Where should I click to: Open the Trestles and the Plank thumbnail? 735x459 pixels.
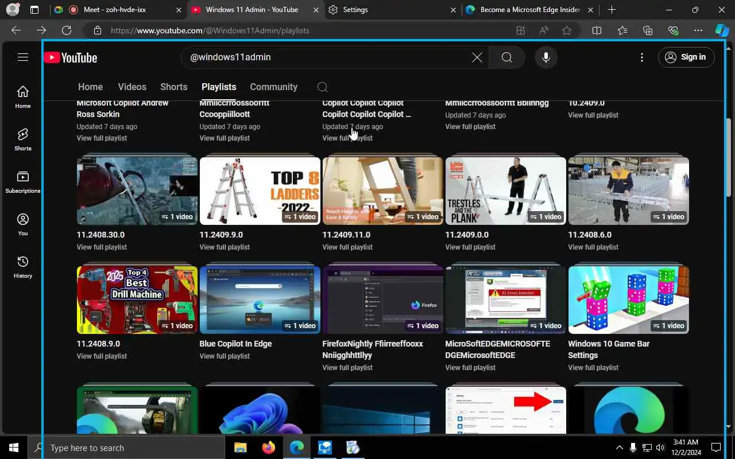tap(506, 190)
